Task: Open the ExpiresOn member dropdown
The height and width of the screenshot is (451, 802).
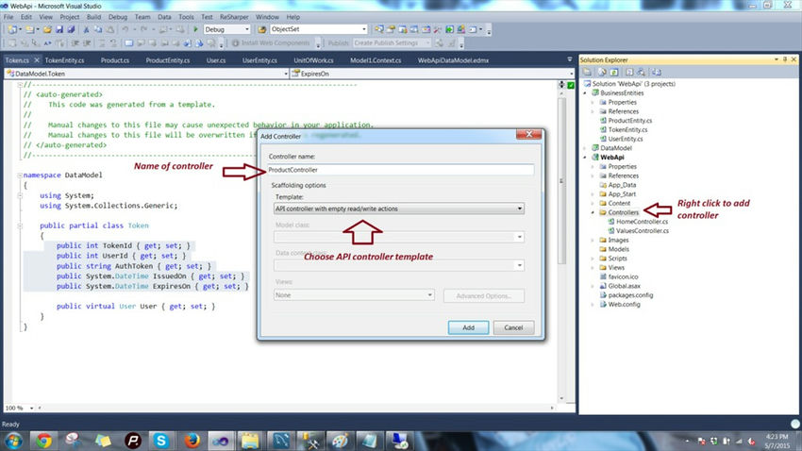Action: (572, 74)
